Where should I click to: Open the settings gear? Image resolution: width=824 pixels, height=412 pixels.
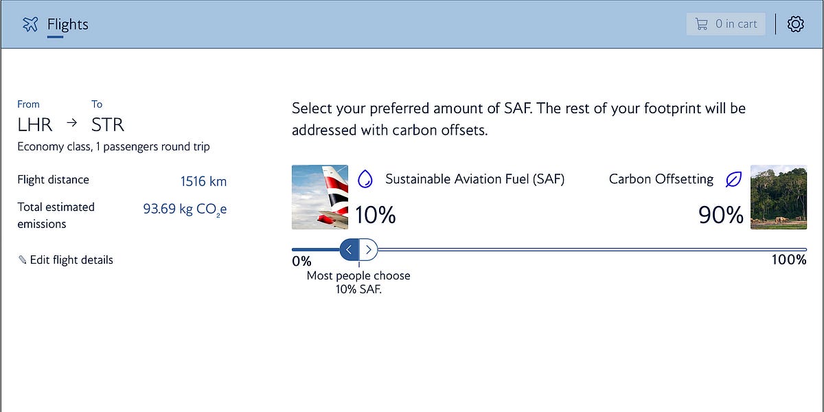click(794, 23)
